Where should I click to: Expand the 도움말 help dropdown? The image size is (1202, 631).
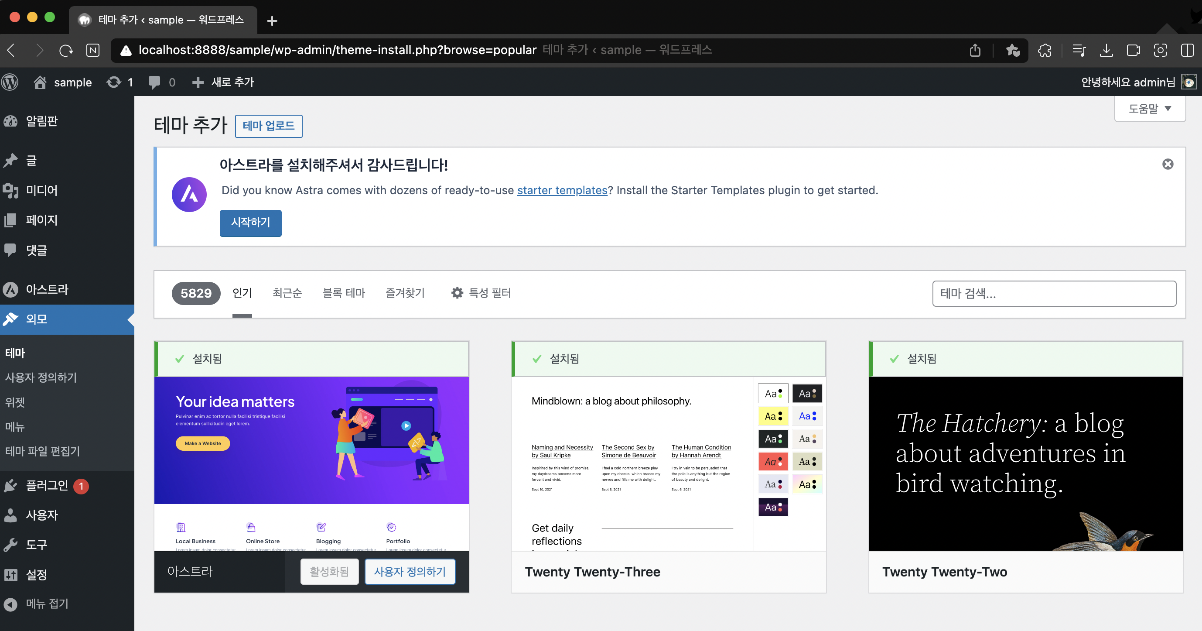(1149, 109)
